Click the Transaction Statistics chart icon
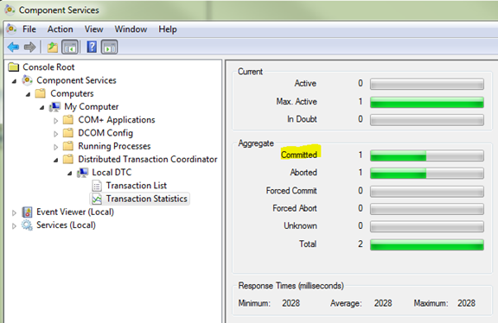Screen dimensions: 498x323 click(97, 199)
